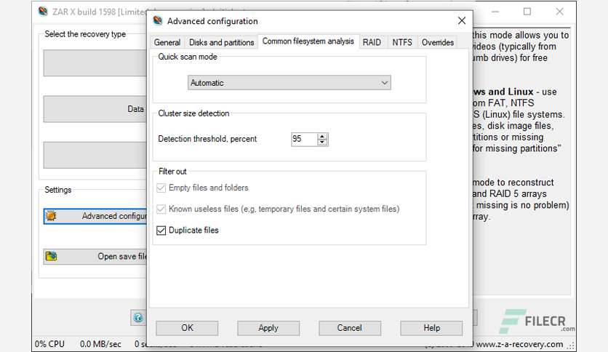Click the Duplicate files label text
This screenshot has height=352, width=608.
(x=193, y=231)
